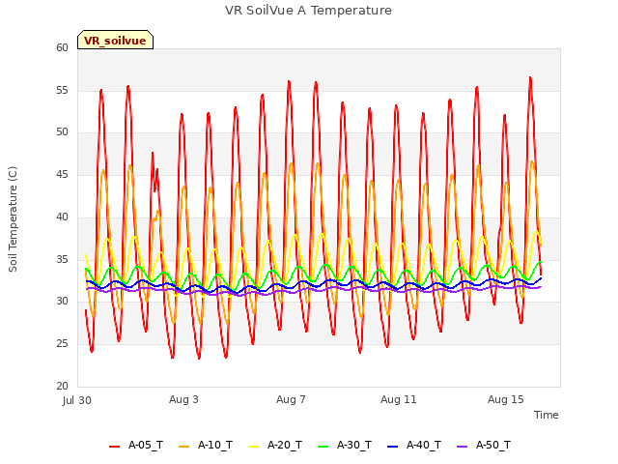The image size is (618, 464).
Task: Toggle the A-05_T legend entry
Action: pos(136,446)
